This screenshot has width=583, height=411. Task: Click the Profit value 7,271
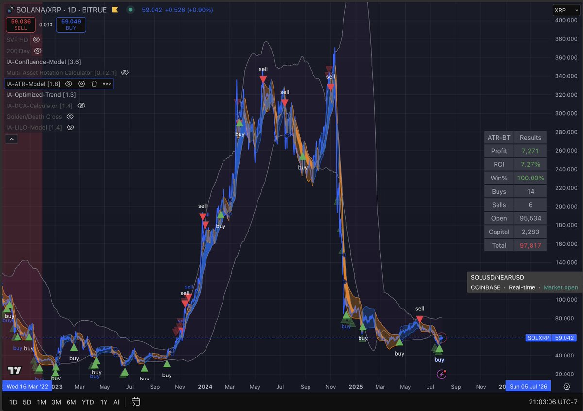tap(530, 151)
